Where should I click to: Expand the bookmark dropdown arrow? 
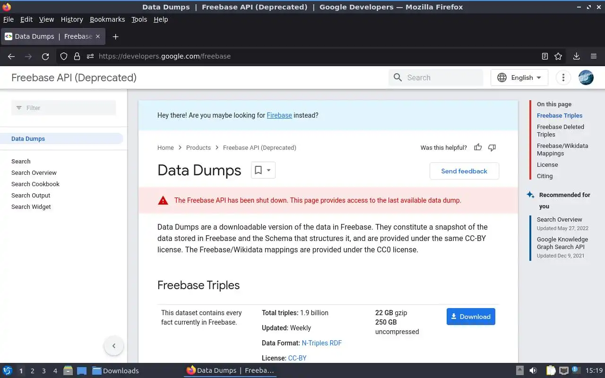268,170
